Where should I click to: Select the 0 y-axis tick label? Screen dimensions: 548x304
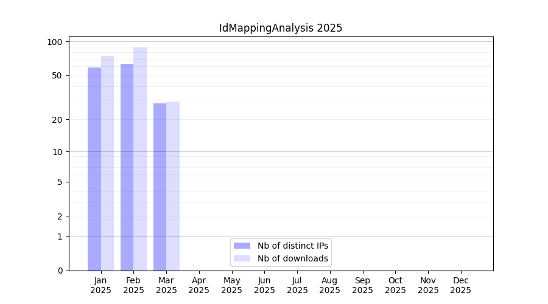[x=60, y=271]
